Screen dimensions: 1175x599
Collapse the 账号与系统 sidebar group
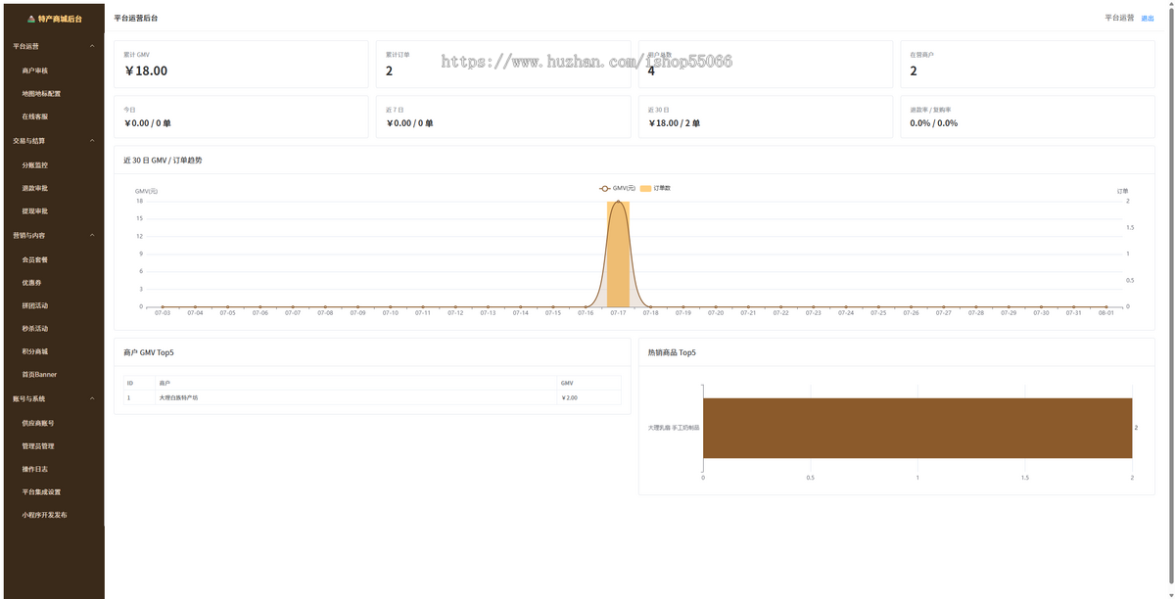click(x=54, y=399)
